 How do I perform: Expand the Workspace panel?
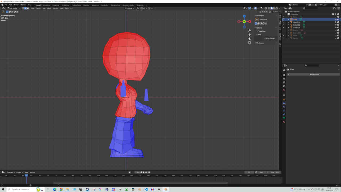[260, 43]
